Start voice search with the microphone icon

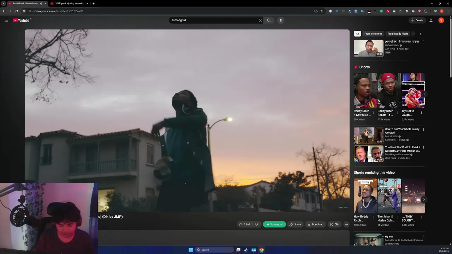click(281, 20)
